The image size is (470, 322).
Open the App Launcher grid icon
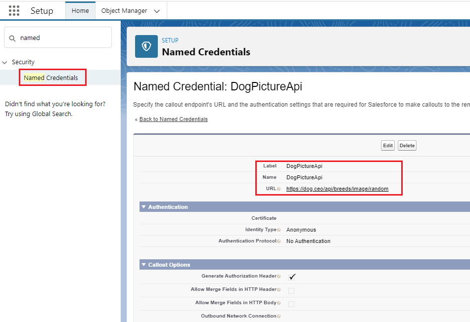point(13,10)
